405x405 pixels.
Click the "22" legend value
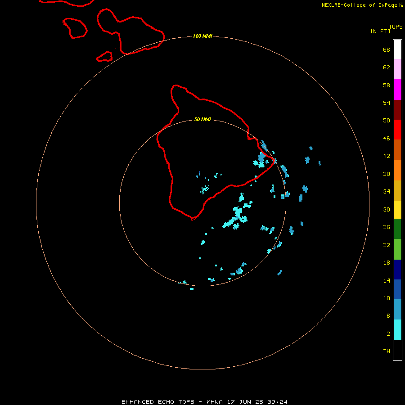[387, 245]
